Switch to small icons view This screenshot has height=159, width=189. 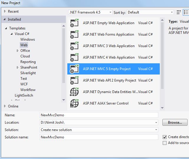(179, 12)
